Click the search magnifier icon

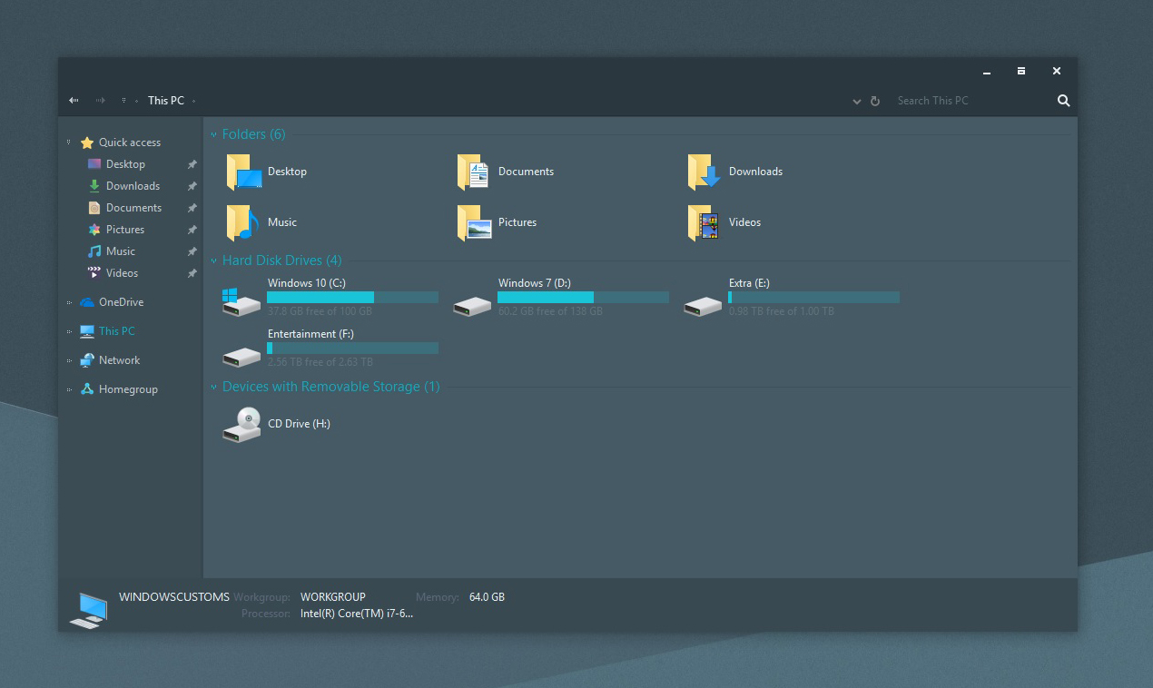pos(1062,101)
